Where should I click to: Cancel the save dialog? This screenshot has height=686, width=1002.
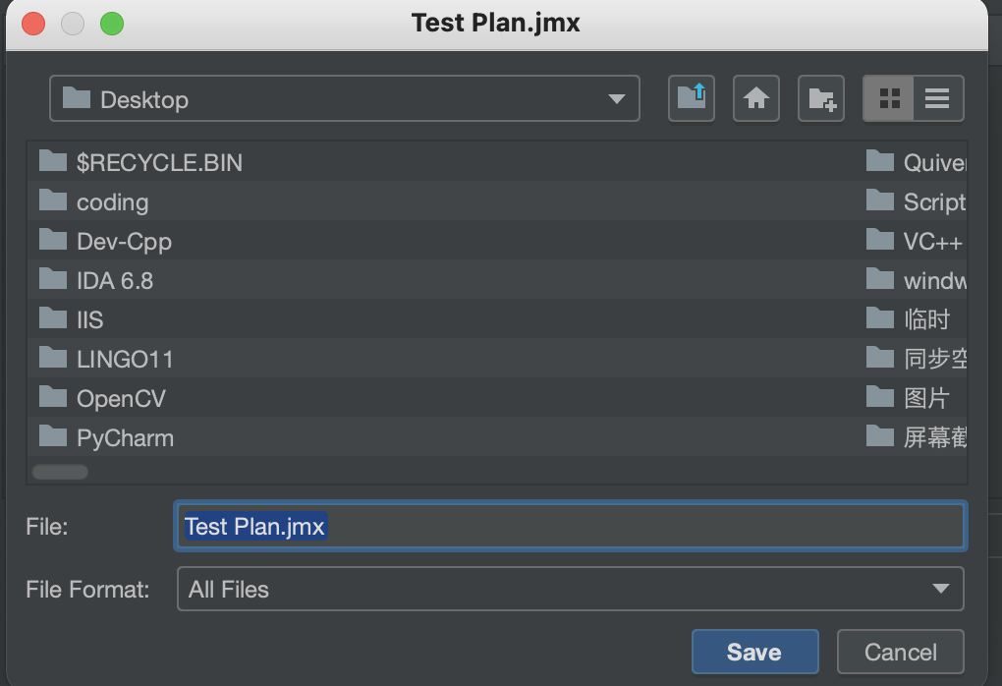tap(900, 652)
